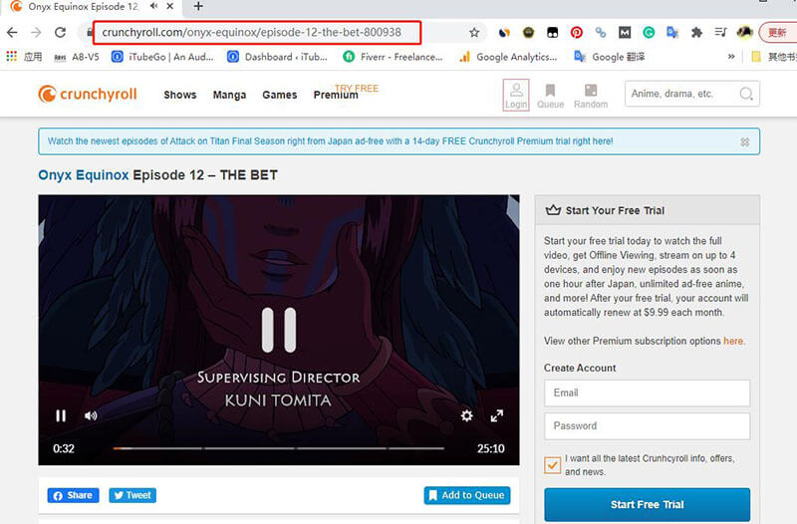Close the Onyx Equinox browser tab

[x=170, y=6]
